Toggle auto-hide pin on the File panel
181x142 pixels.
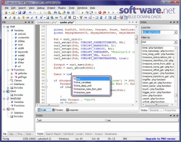pos(29,22)
